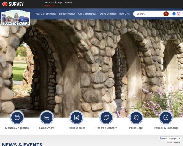Click the Google Translate attribution link

point(174,142)
